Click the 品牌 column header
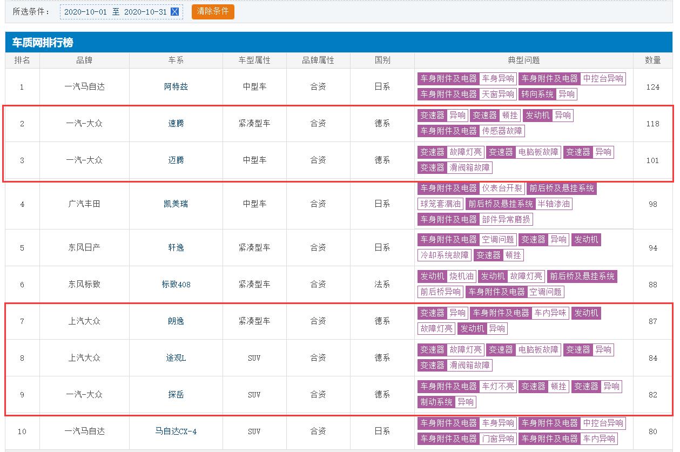This screenshot has height=452, width=680. pos(84,60)
